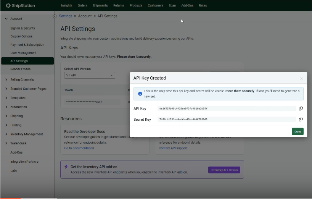The image size is (312, 199).
Task: Copy the API Key value
Action: pyautogui.click(x=301, y=108)
